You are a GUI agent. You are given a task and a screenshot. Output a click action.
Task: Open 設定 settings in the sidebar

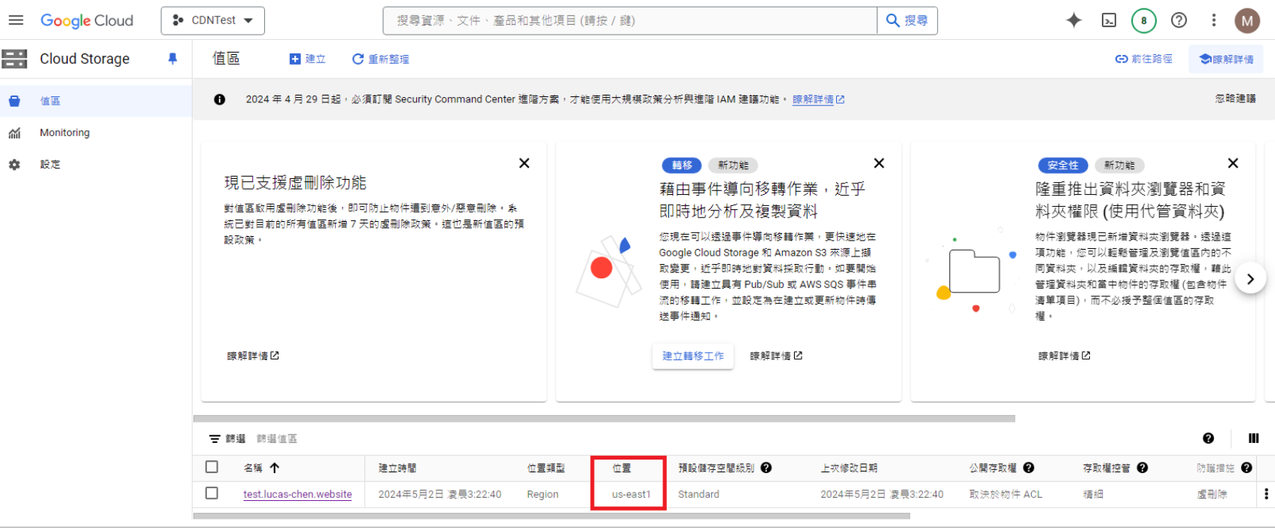pos(50,164)
